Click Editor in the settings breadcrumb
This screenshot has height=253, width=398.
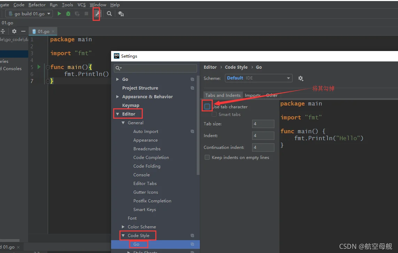click(210, 67)
